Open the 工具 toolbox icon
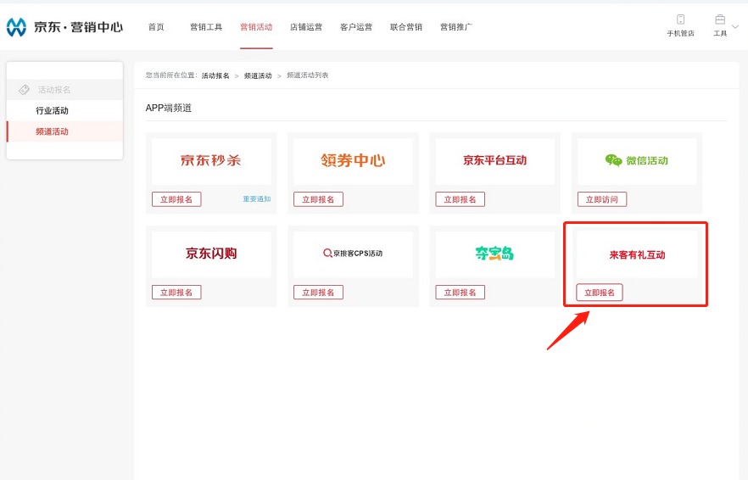 (x=720, y=20)
